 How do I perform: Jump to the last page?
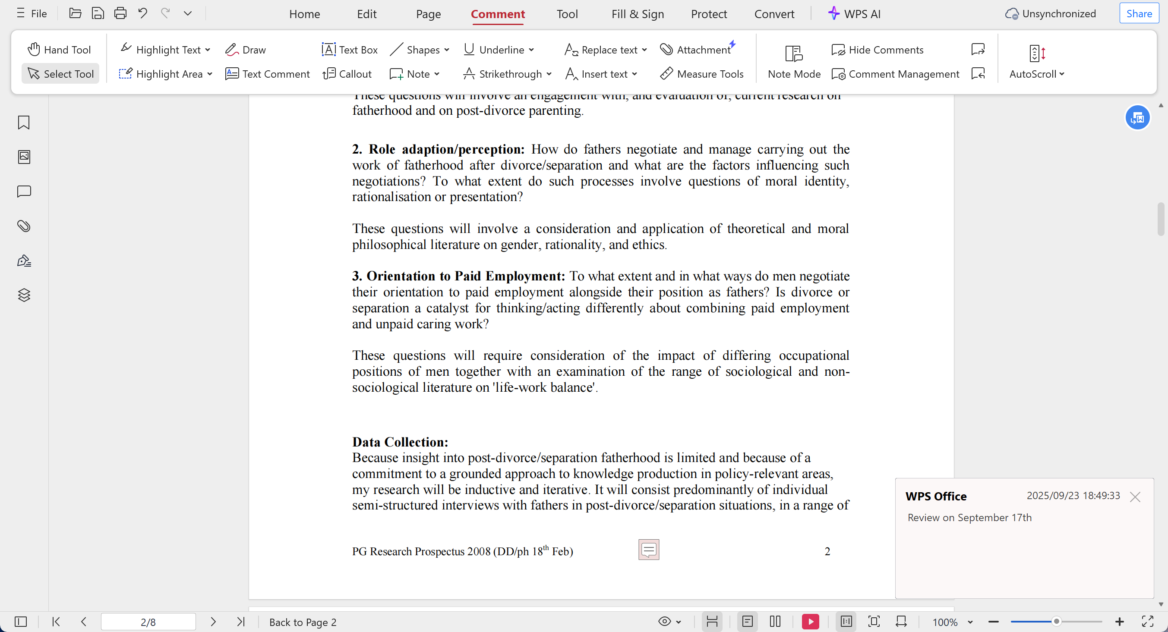pos(241,622)
